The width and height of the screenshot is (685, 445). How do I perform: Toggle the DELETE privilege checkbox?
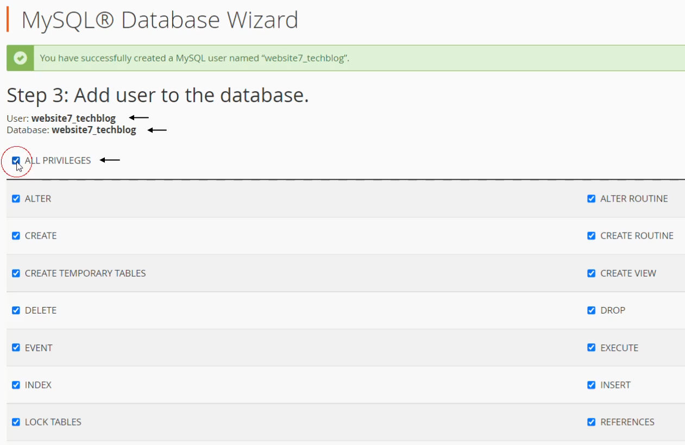(16, 310)
